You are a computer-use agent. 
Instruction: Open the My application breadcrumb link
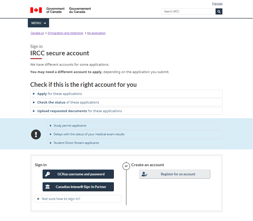(96, 33)
